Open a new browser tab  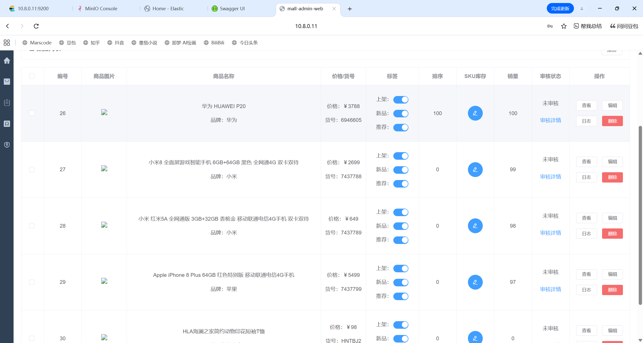point(350,9)
